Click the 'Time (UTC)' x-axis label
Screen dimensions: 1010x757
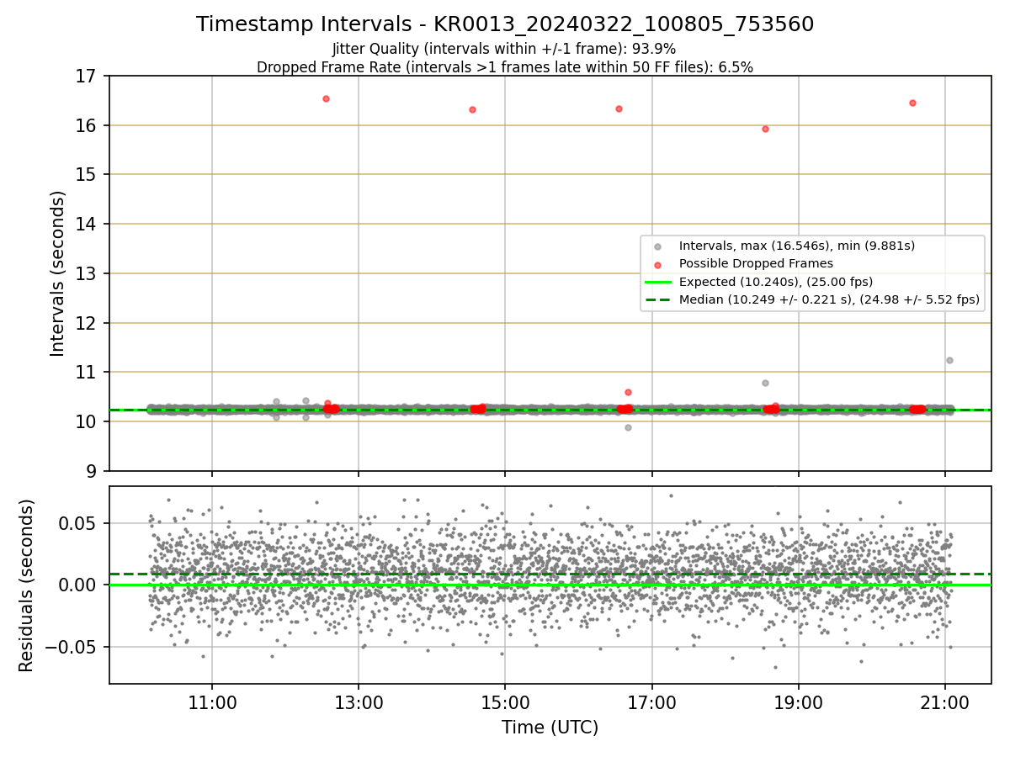(x=550, y=728)
